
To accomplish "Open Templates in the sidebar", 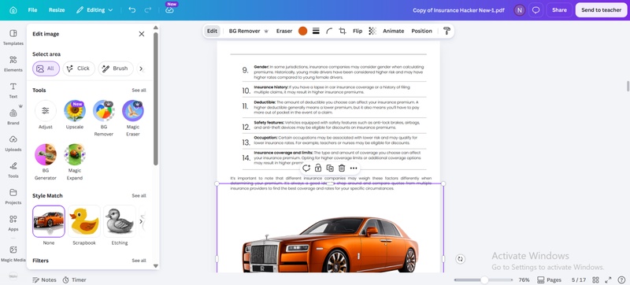I will coord(13,37).
